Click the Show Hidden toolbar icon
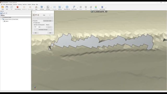 (30, 7)
